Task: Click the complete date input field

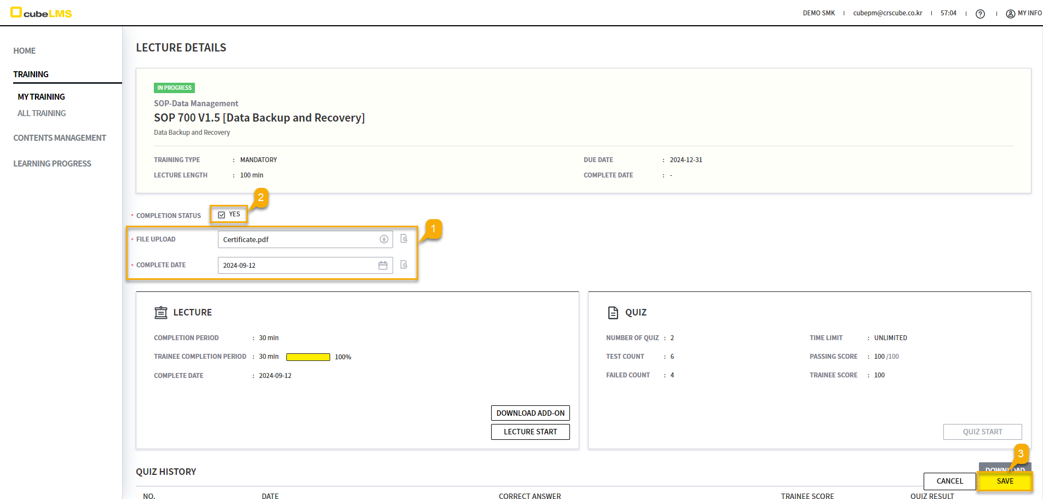Action: tap(296, 266)
